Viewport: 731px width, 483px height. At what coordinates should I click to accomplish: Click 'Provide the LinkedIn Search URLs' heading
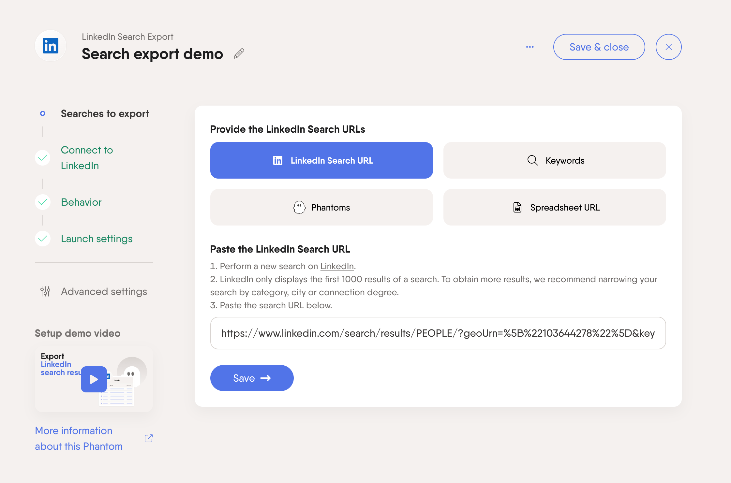pyautogui.click(x=287, y=129)
